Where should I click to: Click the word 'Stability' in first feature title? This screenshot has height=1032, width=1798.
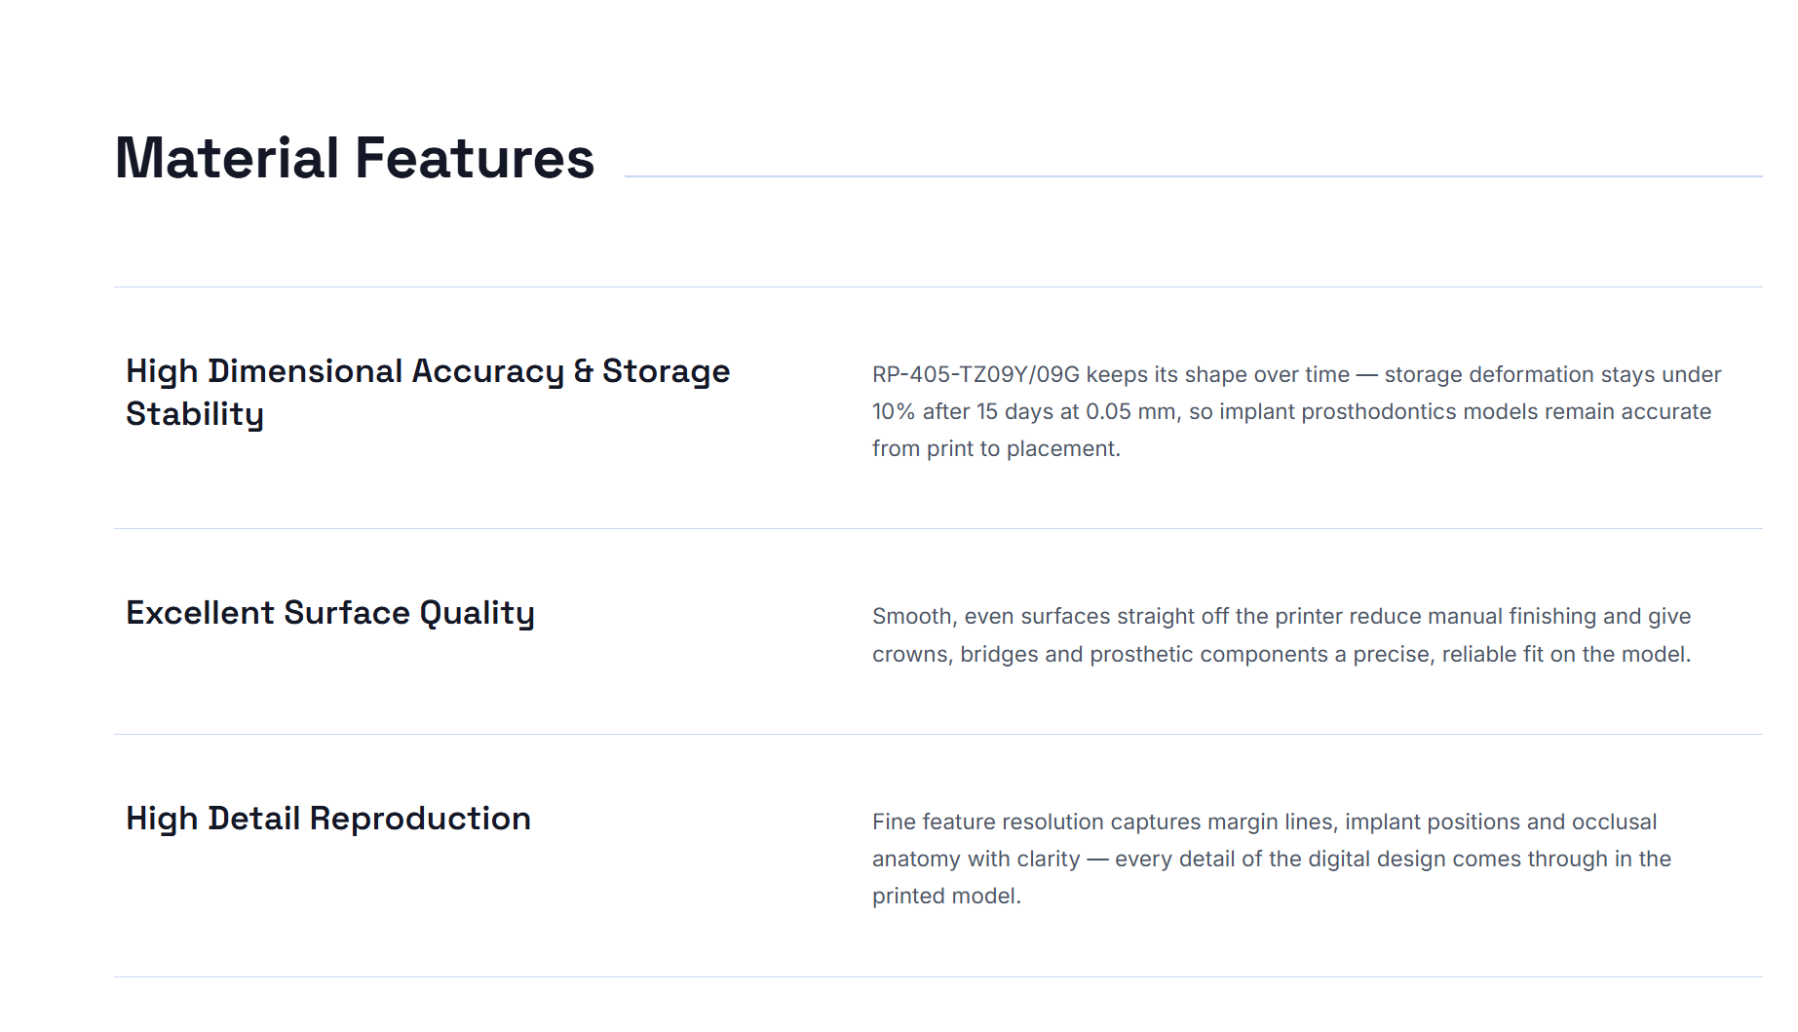(x=195, y=414)
